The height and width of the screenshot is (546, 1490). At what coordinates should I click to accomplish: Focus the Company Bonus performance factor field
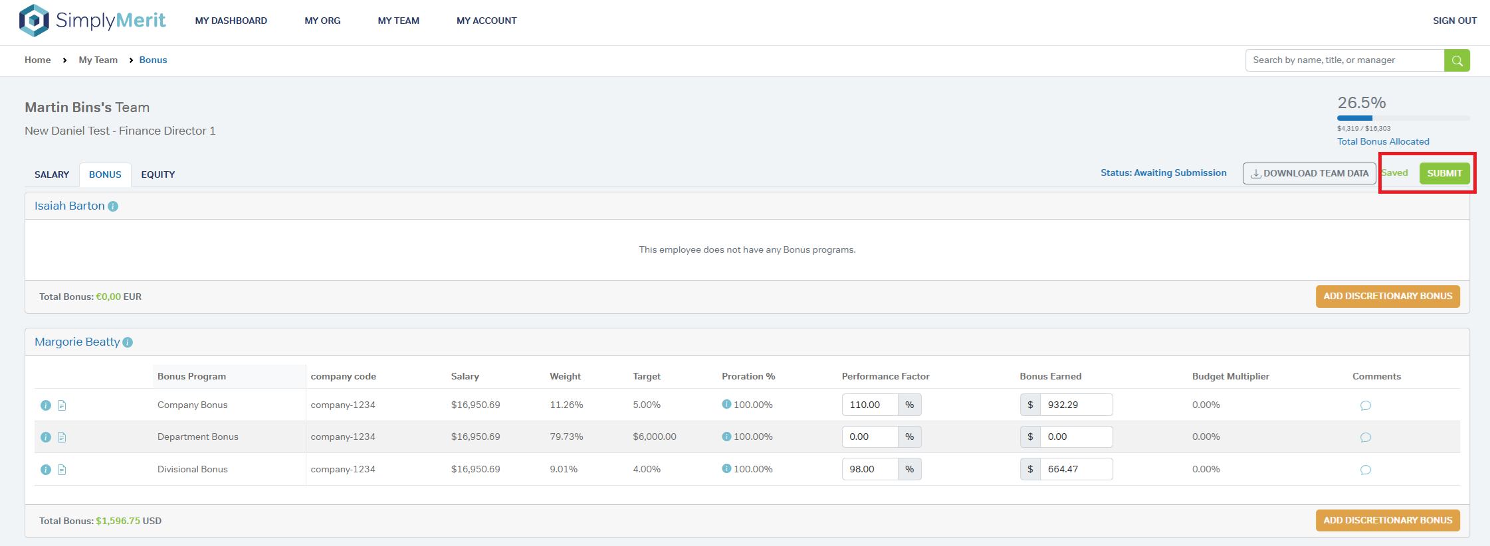pyautogui.click(x=870, y=405)
